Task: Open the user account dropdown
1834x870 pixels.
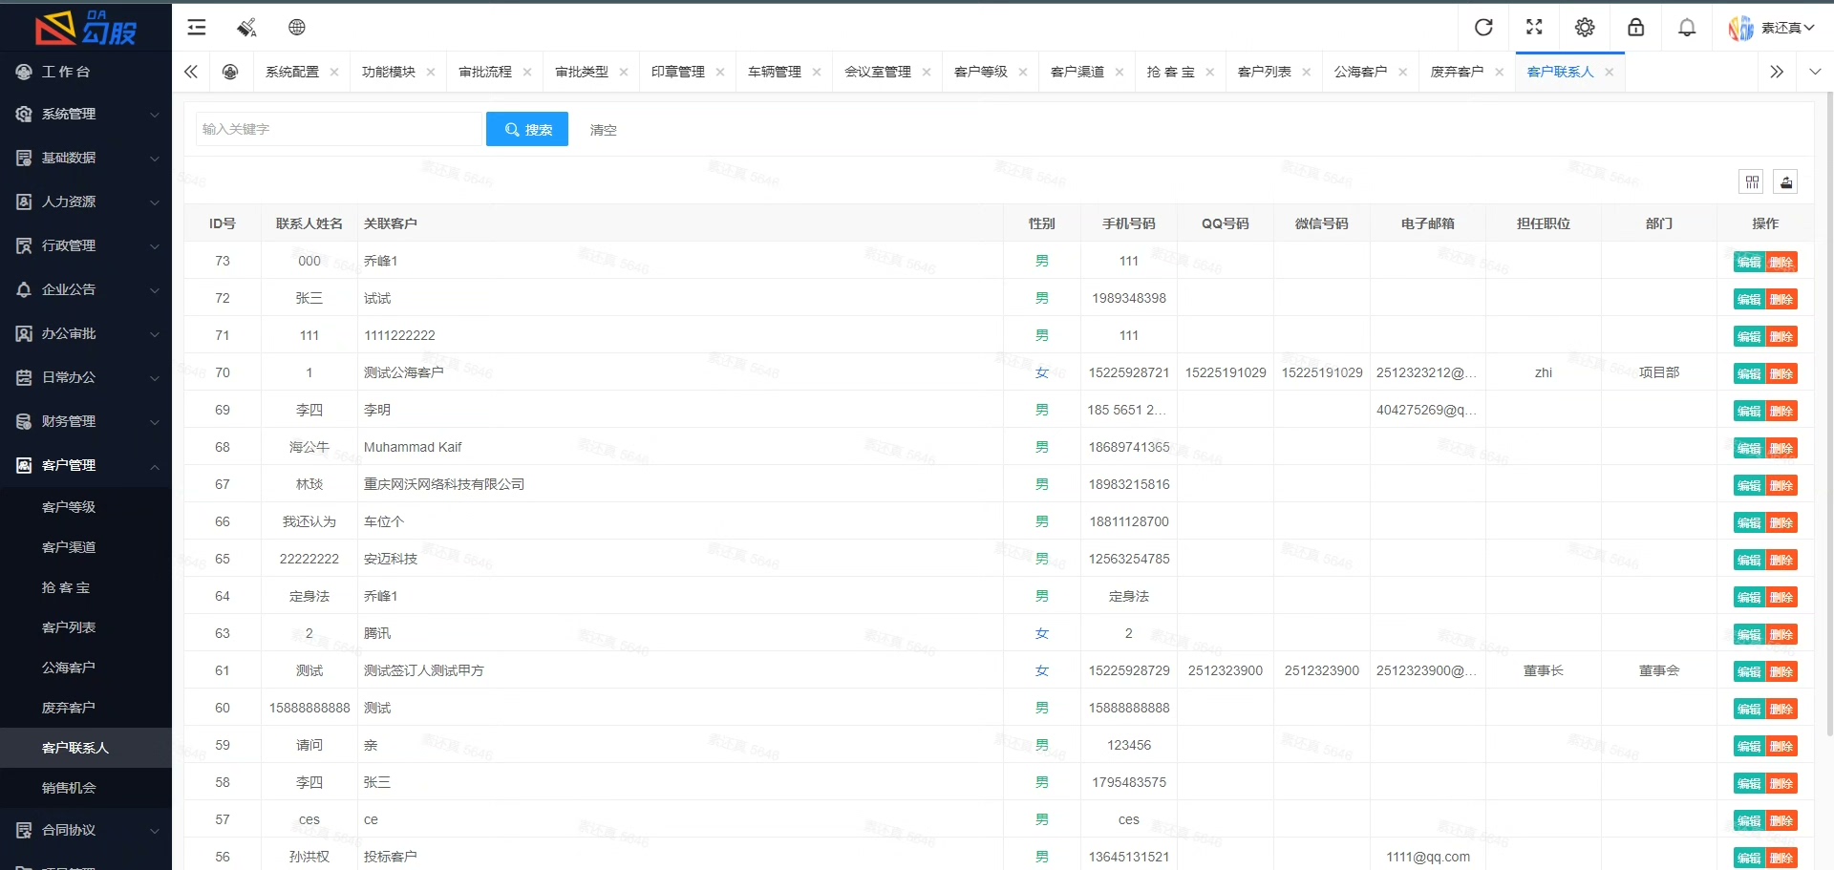Action: [1773, 28]
